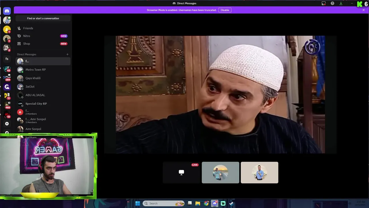Open the server with red 13 badge
The image size is (369, 208).
tap(7, 114)
